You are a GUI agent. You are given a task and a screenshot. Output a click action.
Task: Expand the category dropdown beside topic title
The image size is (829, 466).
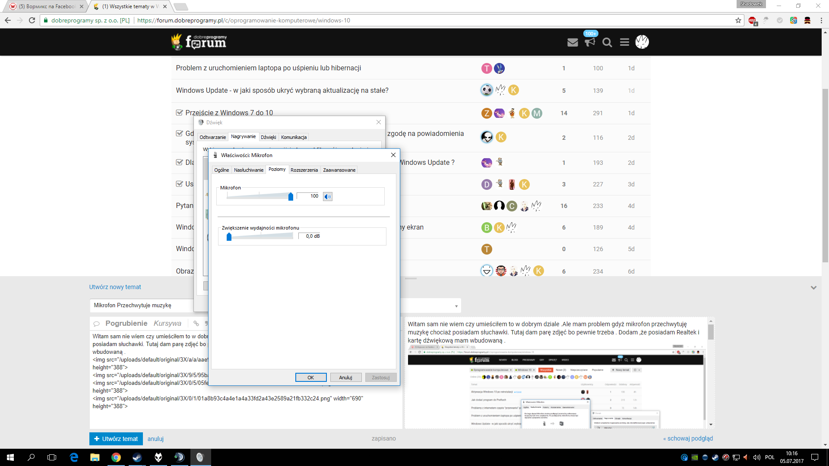tap(456, 306)
